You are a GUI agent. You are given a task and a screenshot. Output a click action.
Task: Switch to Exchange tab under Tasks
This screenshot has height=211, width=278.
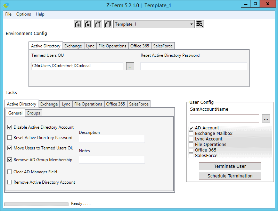pos(49,104)
